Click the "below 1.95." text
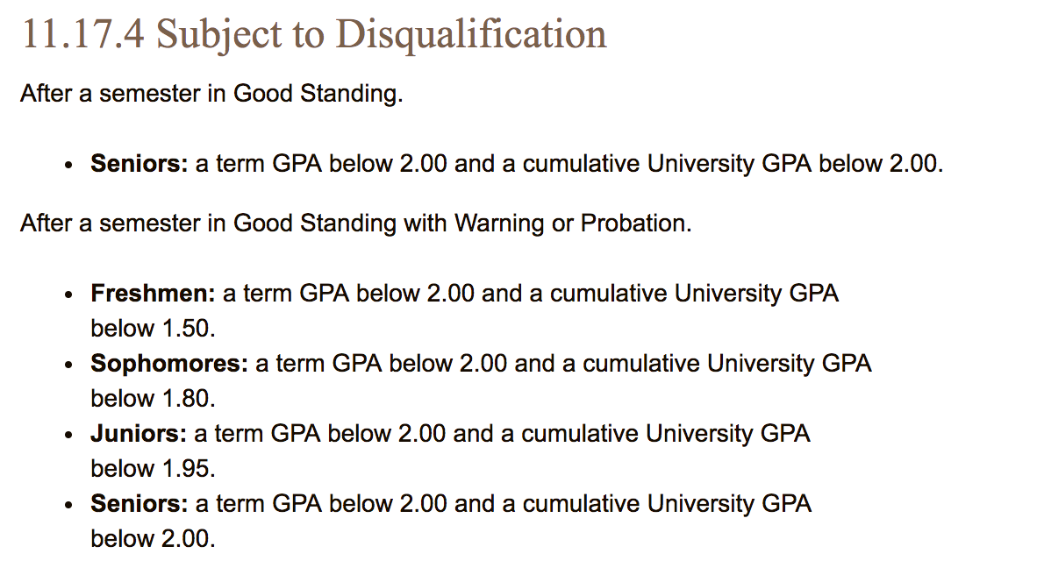The image size is (1037, 575). 153,469
